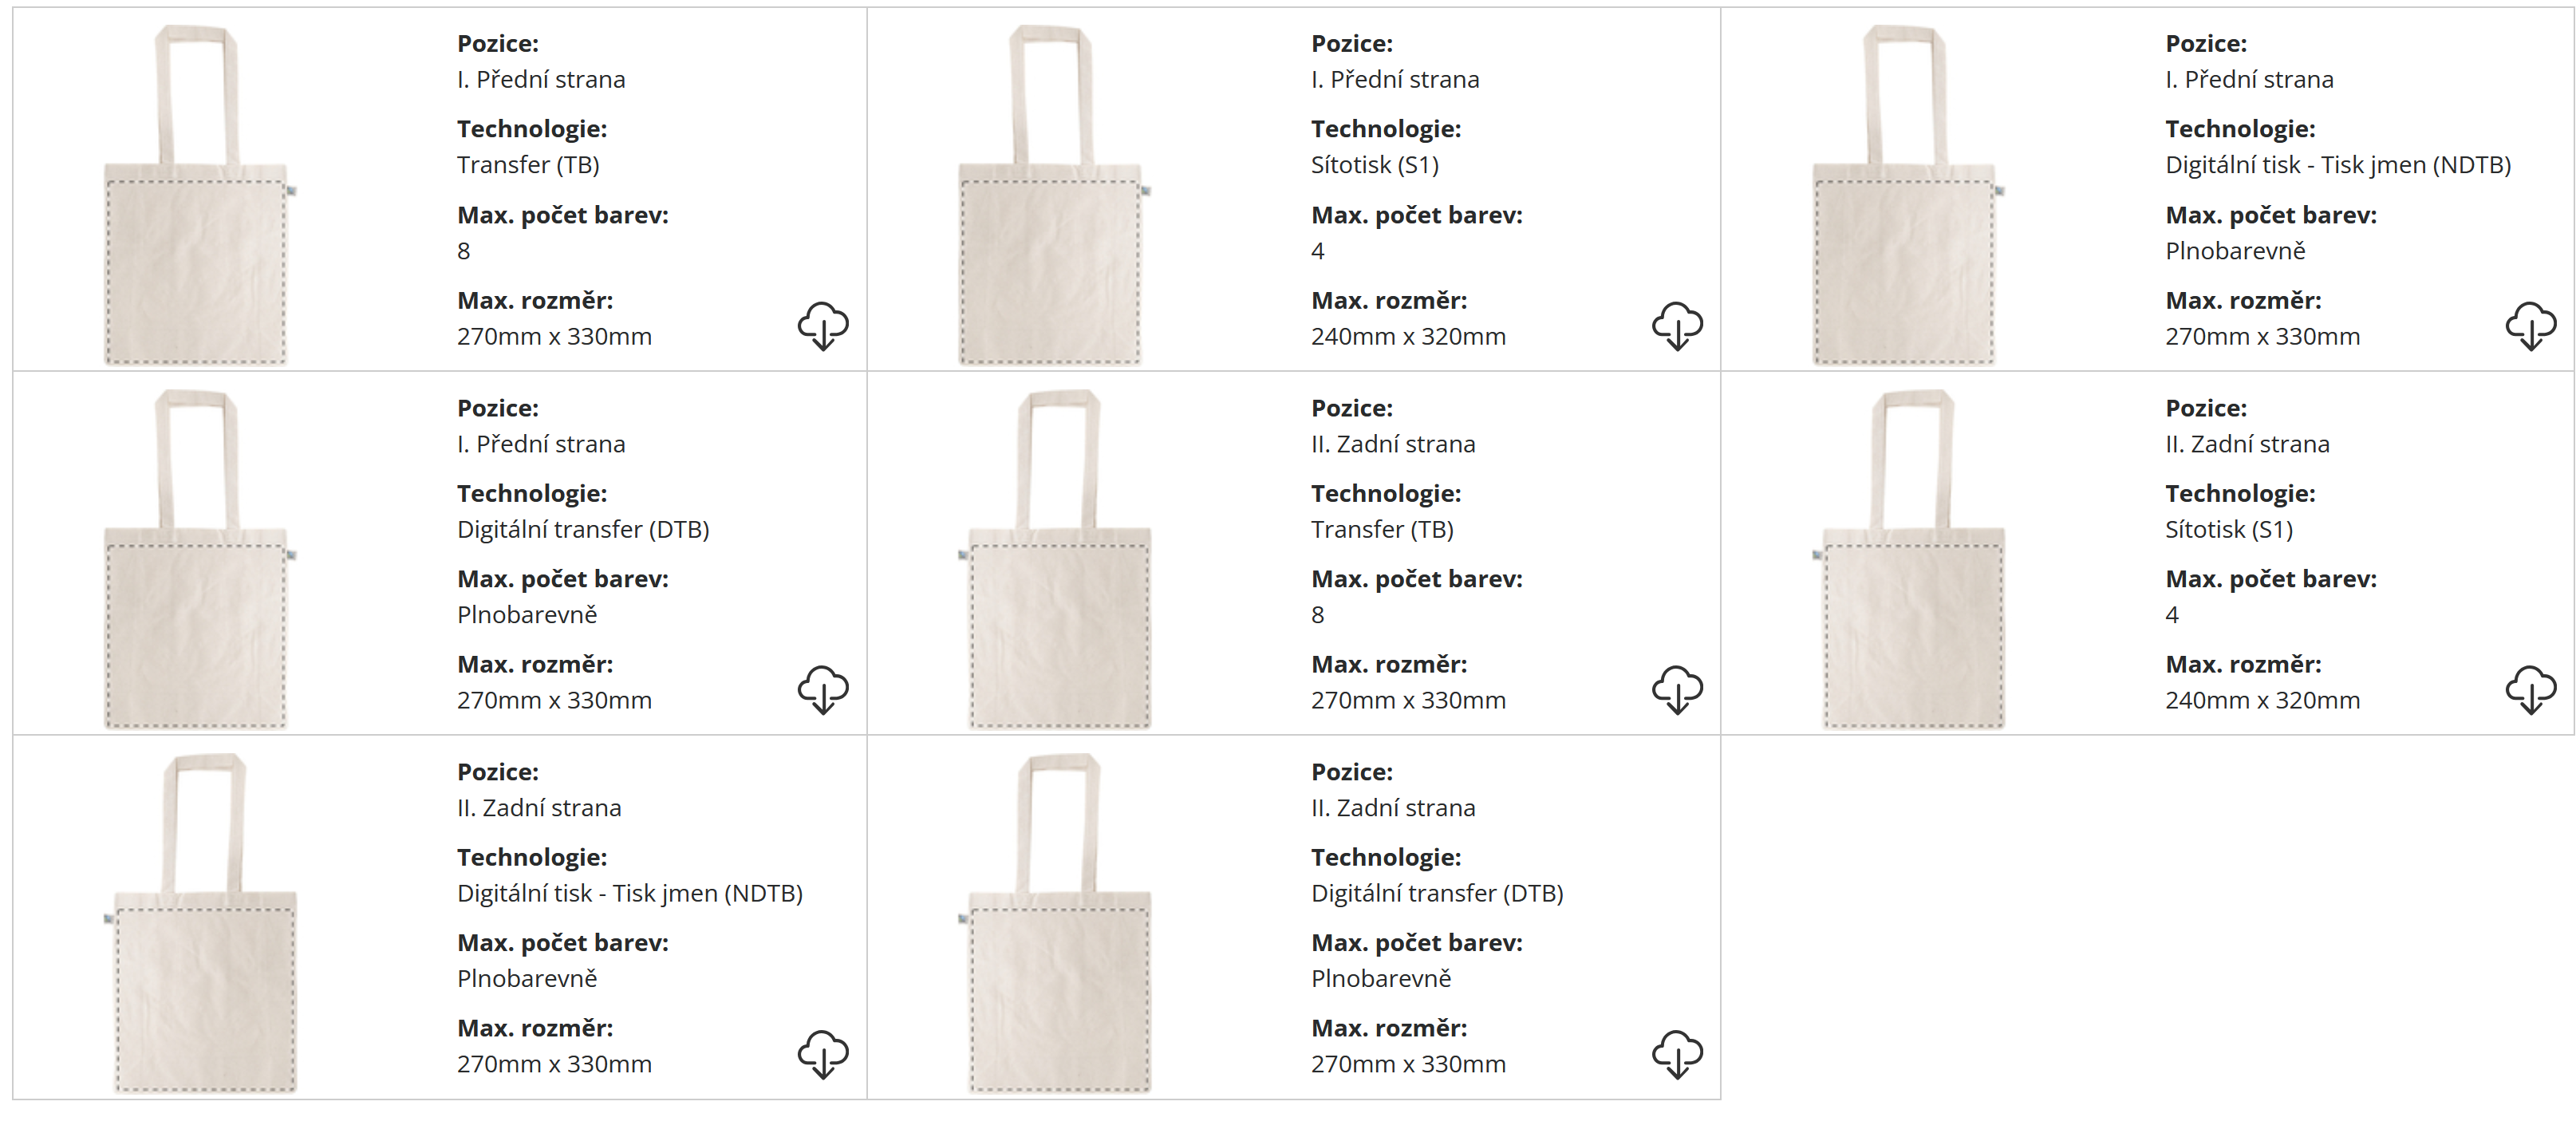Download back side Digitální transfer (DTB) template
The image size is (2576, 1133).
(x=1676, y=1054)
